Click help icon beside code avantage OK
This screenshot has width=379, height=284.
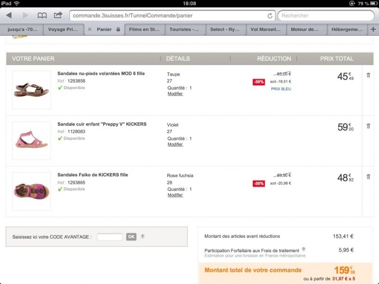pos(143,236)
